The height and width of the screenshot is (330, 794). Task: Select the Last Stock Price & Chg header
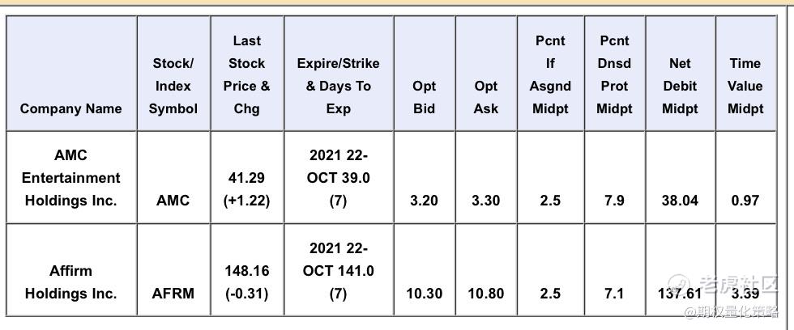[246, 74]
